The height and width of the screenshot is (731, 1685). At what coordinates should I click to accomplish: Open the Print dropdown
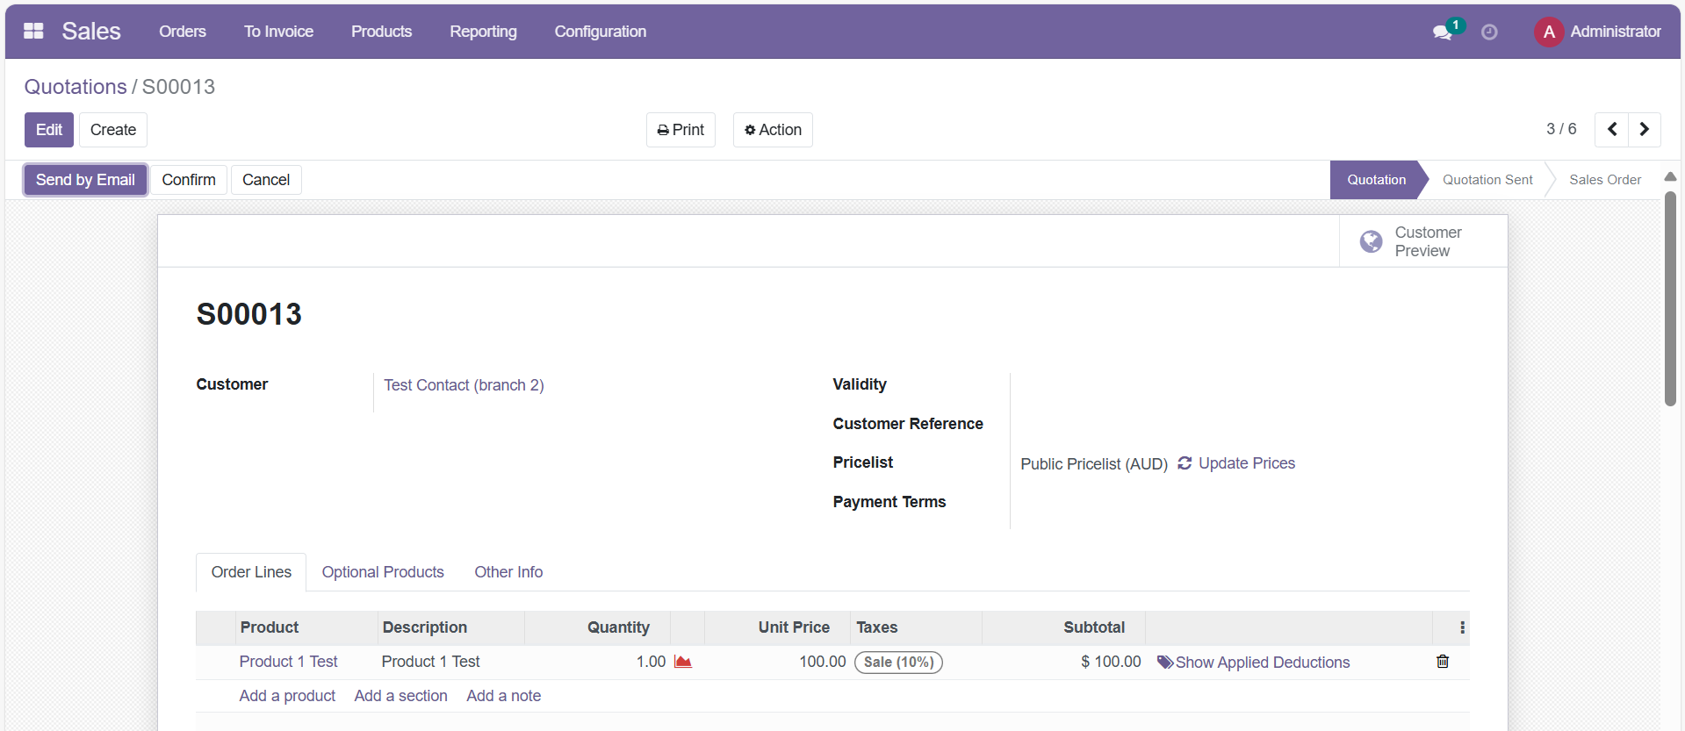pyautogui.click(x=680, y=130)
